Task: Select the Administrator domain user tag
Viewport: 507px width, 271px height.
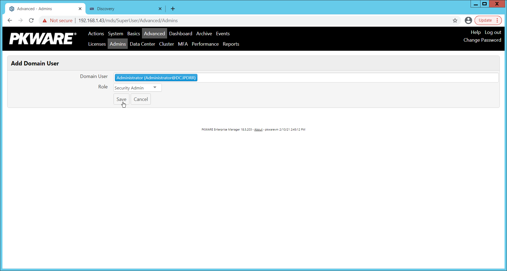Action: click(156, 77)
